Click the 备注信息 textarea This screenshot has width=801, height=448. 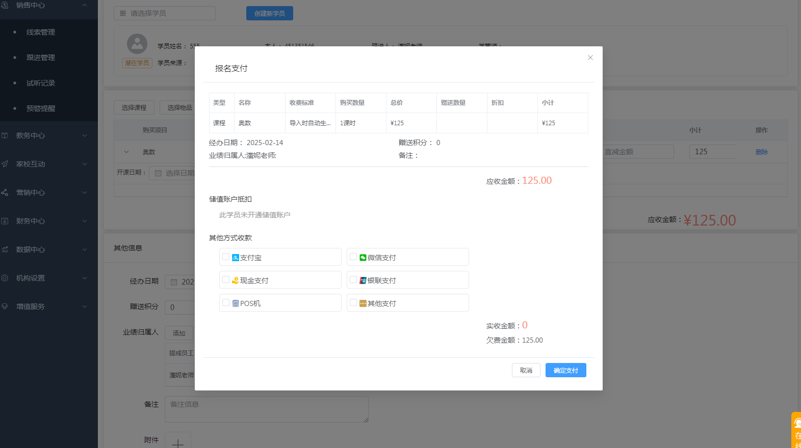pos(267,409)
